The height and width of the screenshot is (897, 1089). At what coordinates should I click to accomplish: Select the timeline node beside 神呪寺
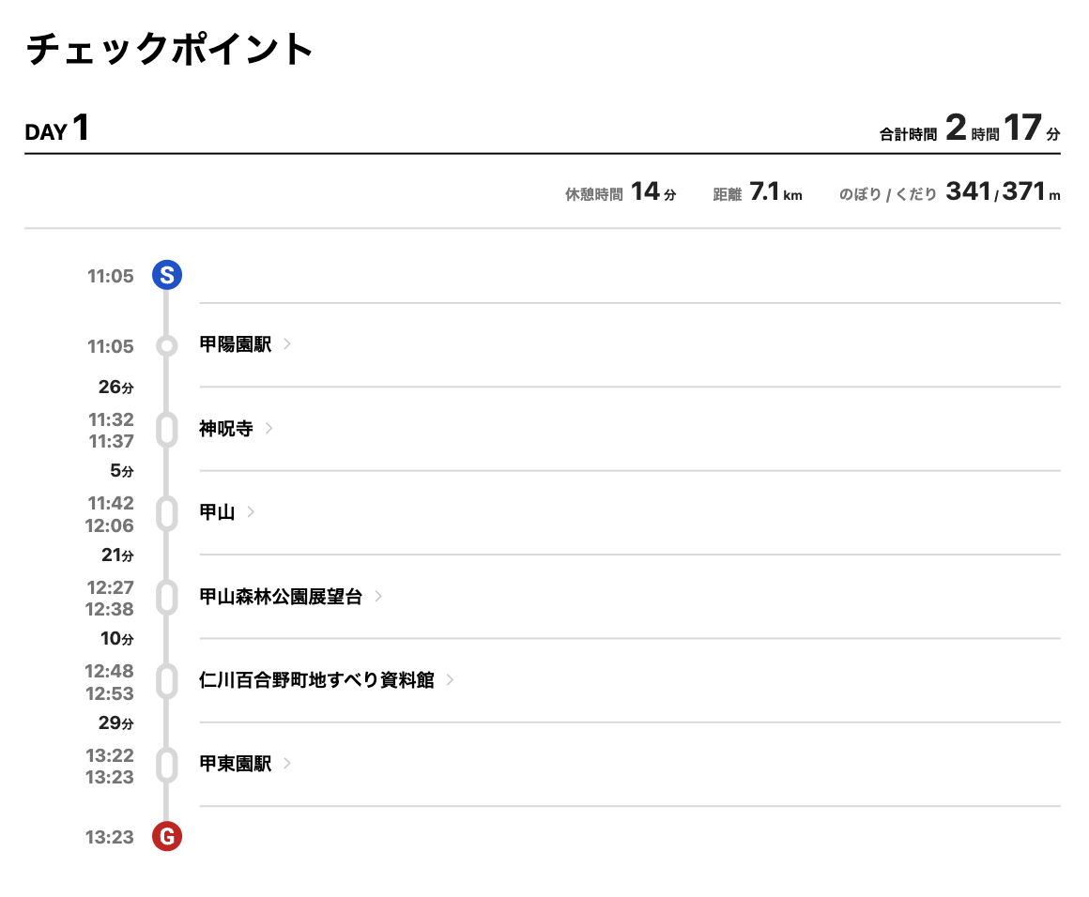pos(167,430)
